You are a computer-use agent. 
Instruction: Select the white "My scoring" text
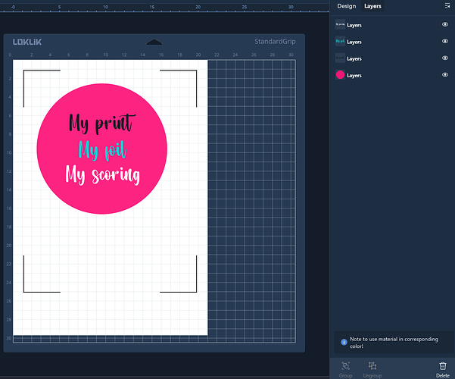[102, 175]
